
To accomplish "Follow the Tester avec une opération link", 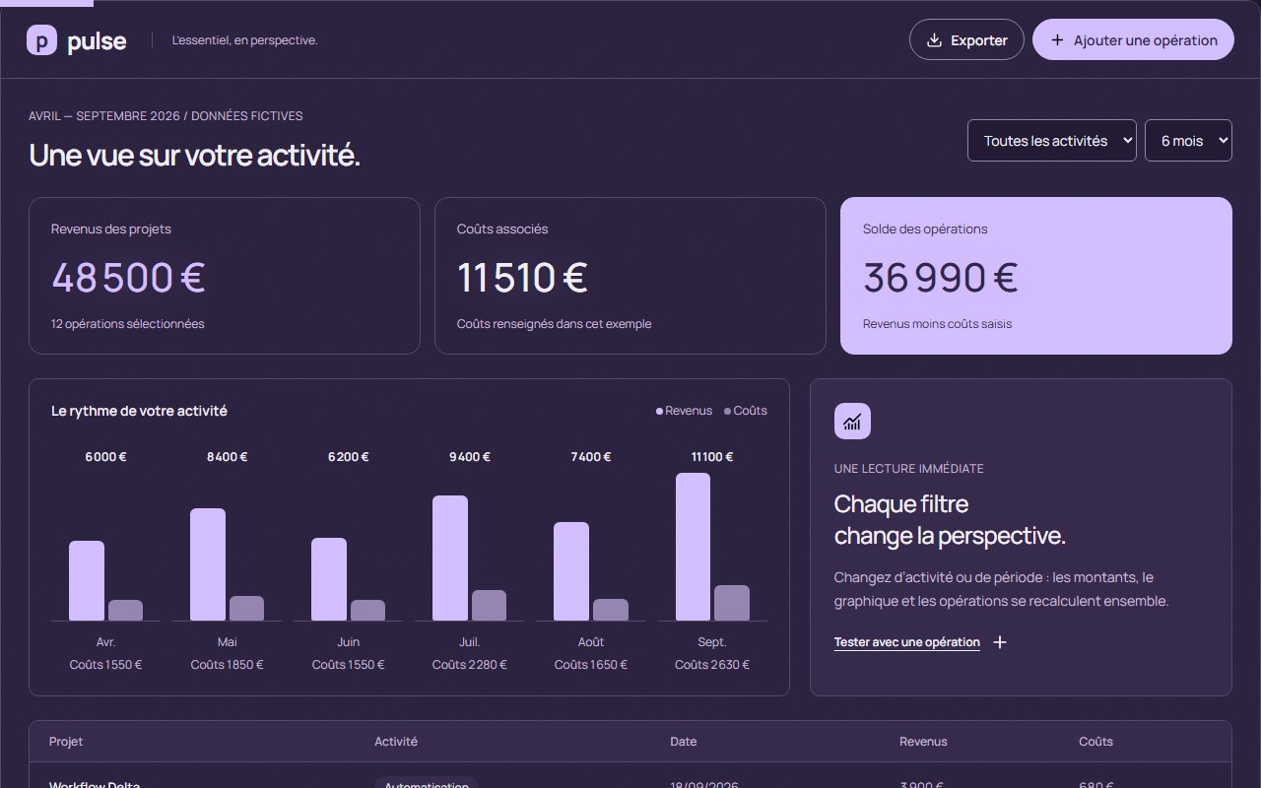I will [x=907, y=642].
